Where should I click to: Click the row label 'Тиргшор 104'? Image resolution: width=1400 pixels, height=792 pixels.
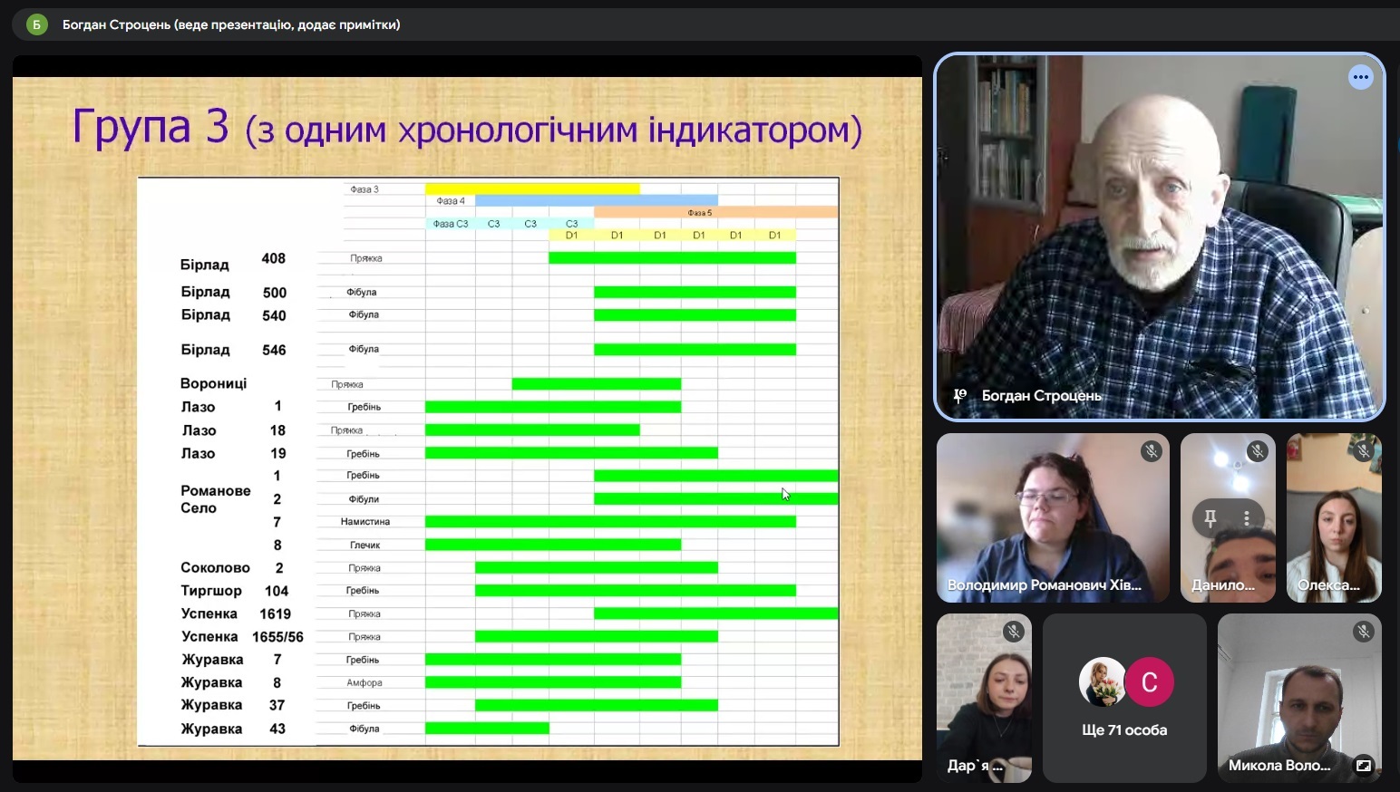point(234,591)
